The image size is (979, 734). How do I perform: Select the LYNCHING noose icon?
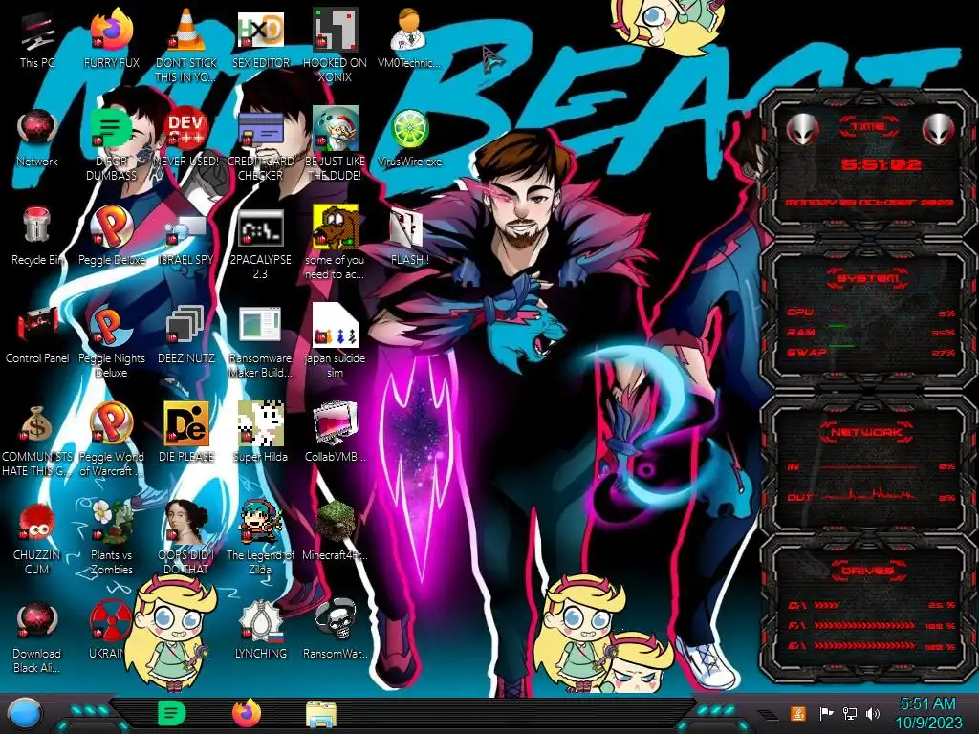[x=260, y=621]
